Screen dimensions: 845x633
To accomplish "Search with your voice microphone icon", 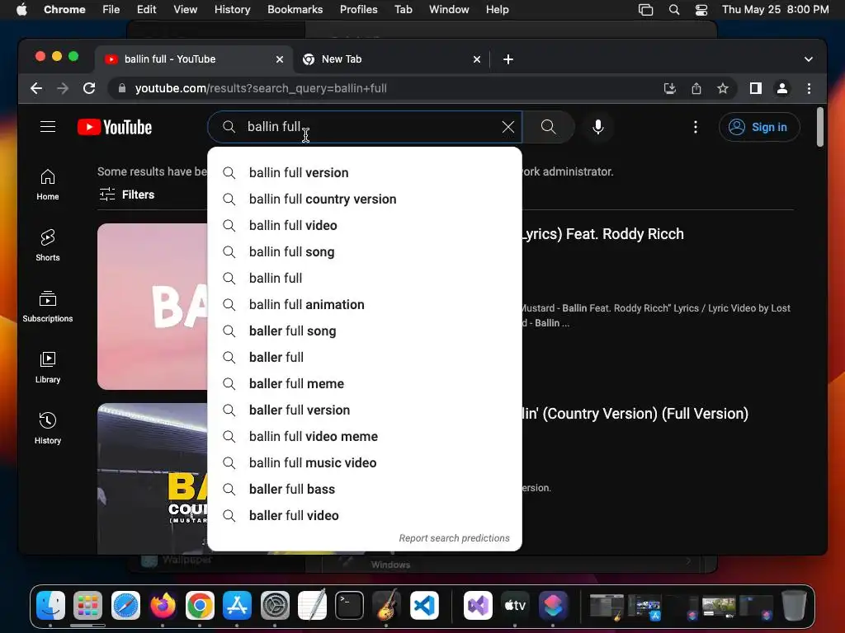I will pyautogui.click(x=597, y=127).
